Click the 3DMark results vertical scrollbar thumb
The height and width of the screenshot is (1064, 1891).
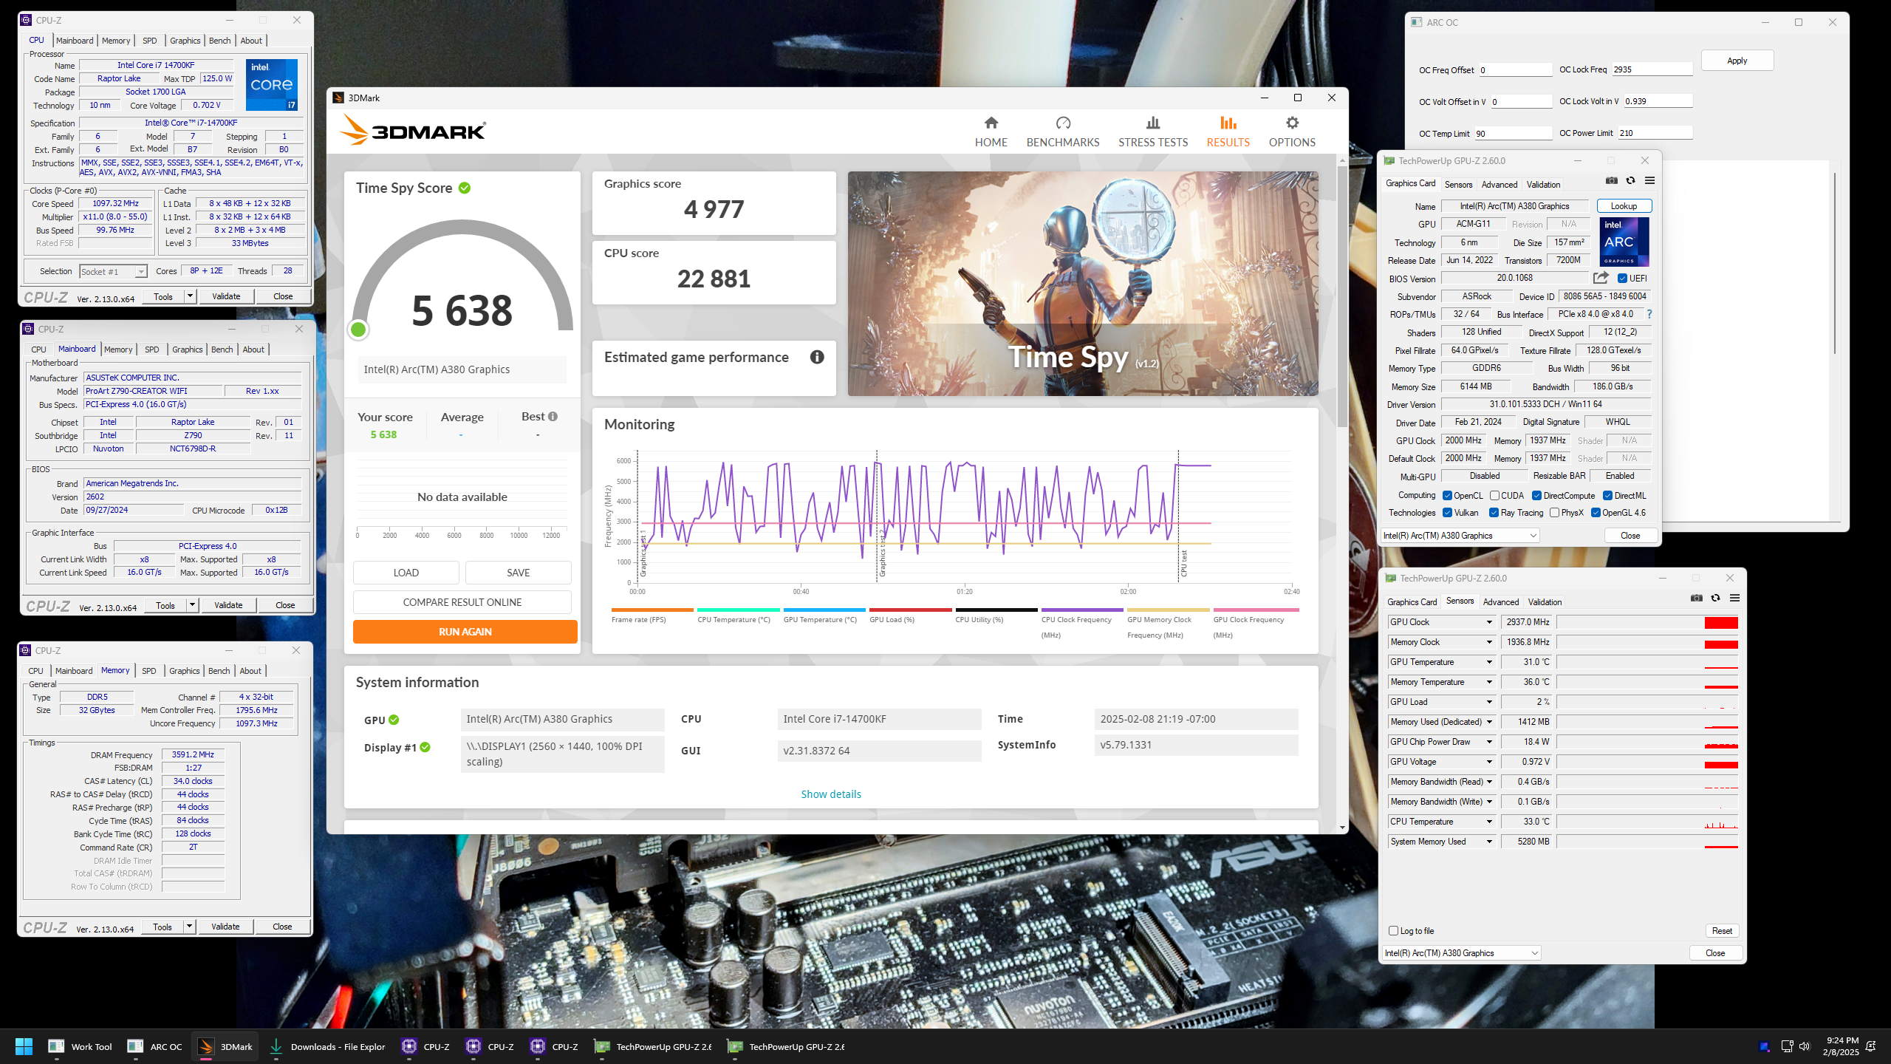(1342, 296)
